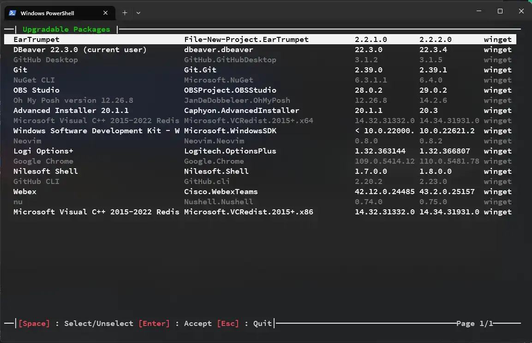Select the EarTrumpet package row
This screenshot has width=532, height=343.
(260, 39)
